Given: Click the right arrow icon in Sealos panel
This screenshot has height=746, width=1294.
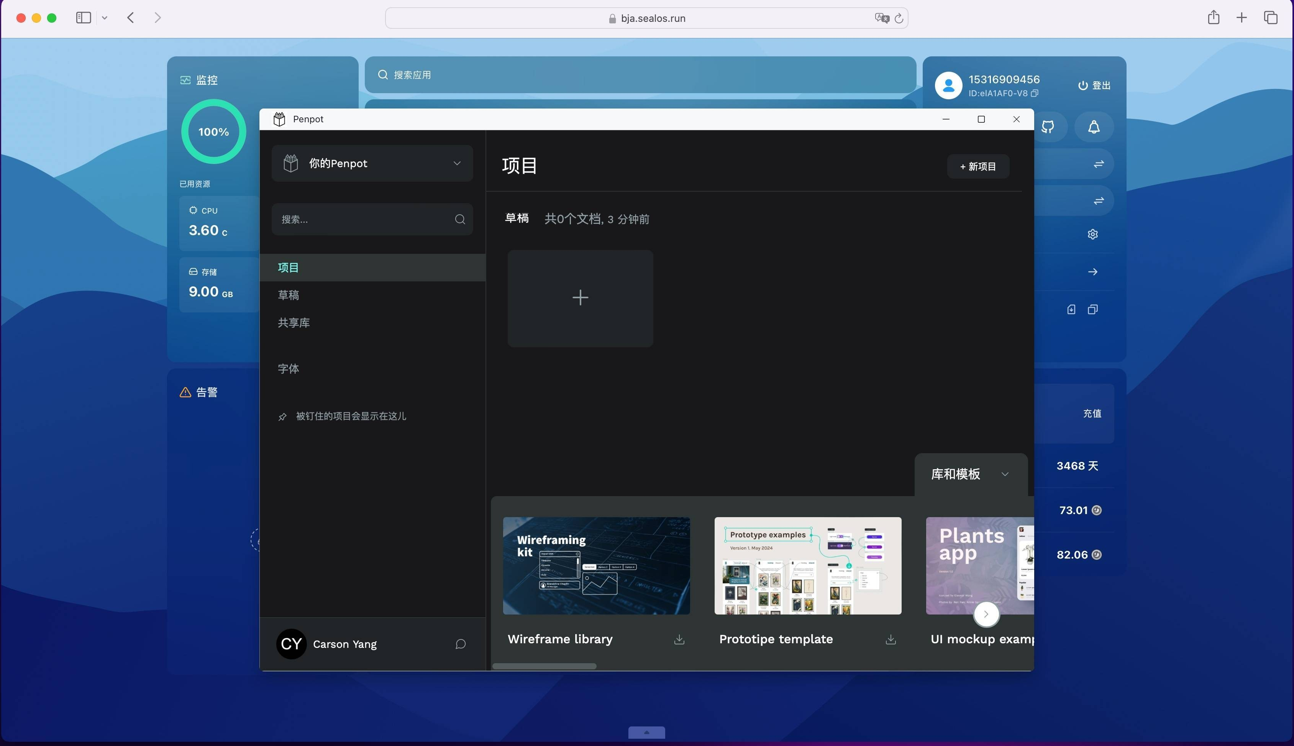Looking at the screenshot, I should coord(1093,272).
